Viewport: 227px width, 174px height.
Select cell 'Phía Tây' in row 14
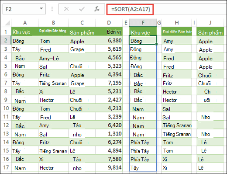(143, 142)
